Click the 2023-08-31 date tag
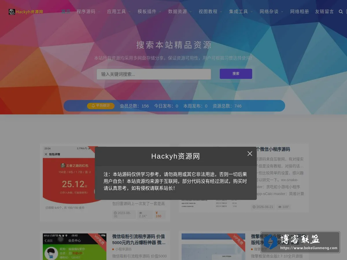 click(124, 215)
